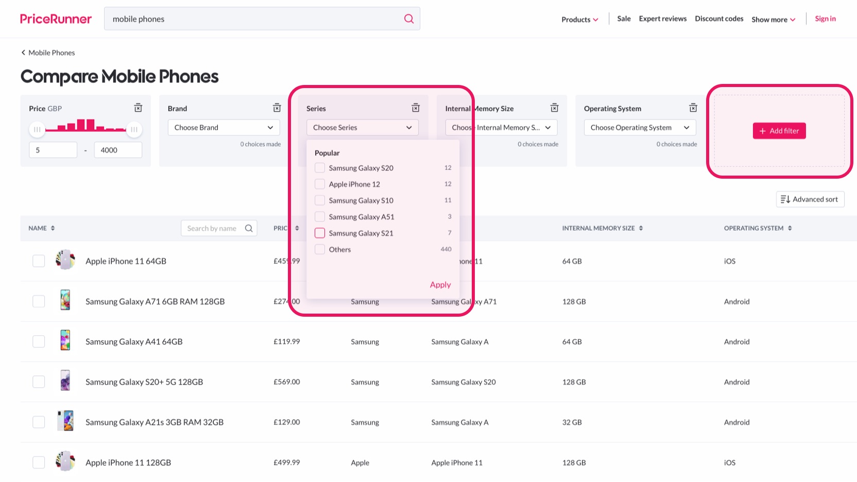Remove the Price filter with trash icon
Viewport: 857px width, 482px height.
click(x=138, y=108)
